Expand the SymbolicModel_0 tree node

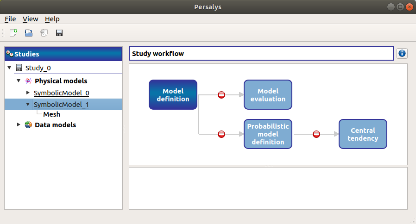click(x=28, y=93)
